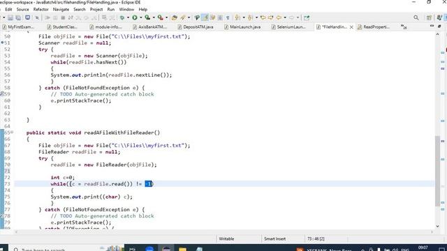
Task: Open the Next Annotation dropdown arrow
Action: tap(244, 17)
